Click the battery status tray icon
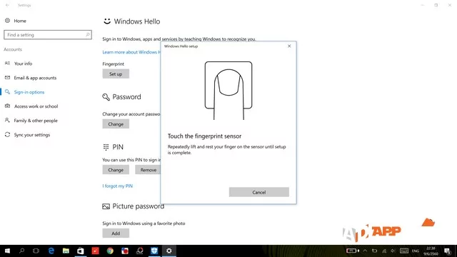Image resolution: width=457 pixels, height=257 pixels. [x=352, y=251]
